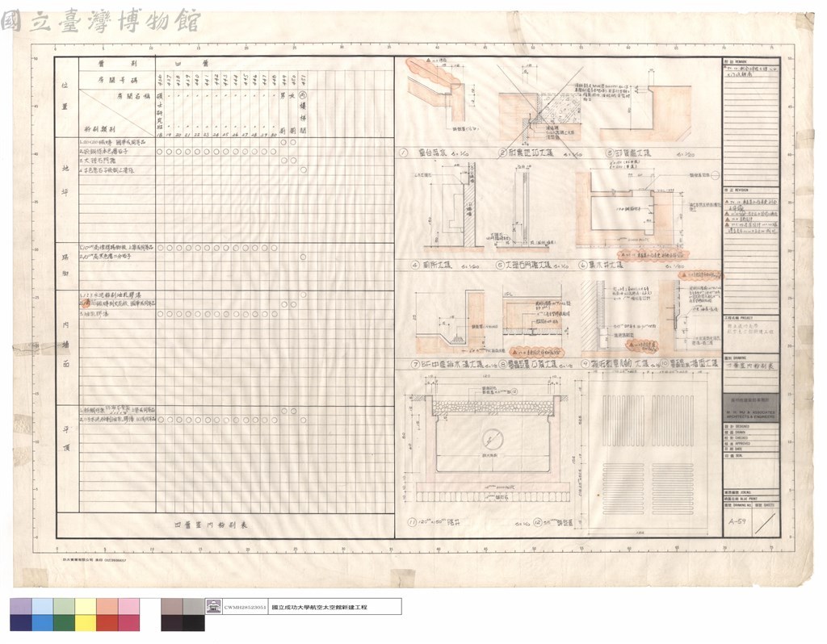
Task: Click the REVISION heading in title block
Action: click(x=737, y=190)
